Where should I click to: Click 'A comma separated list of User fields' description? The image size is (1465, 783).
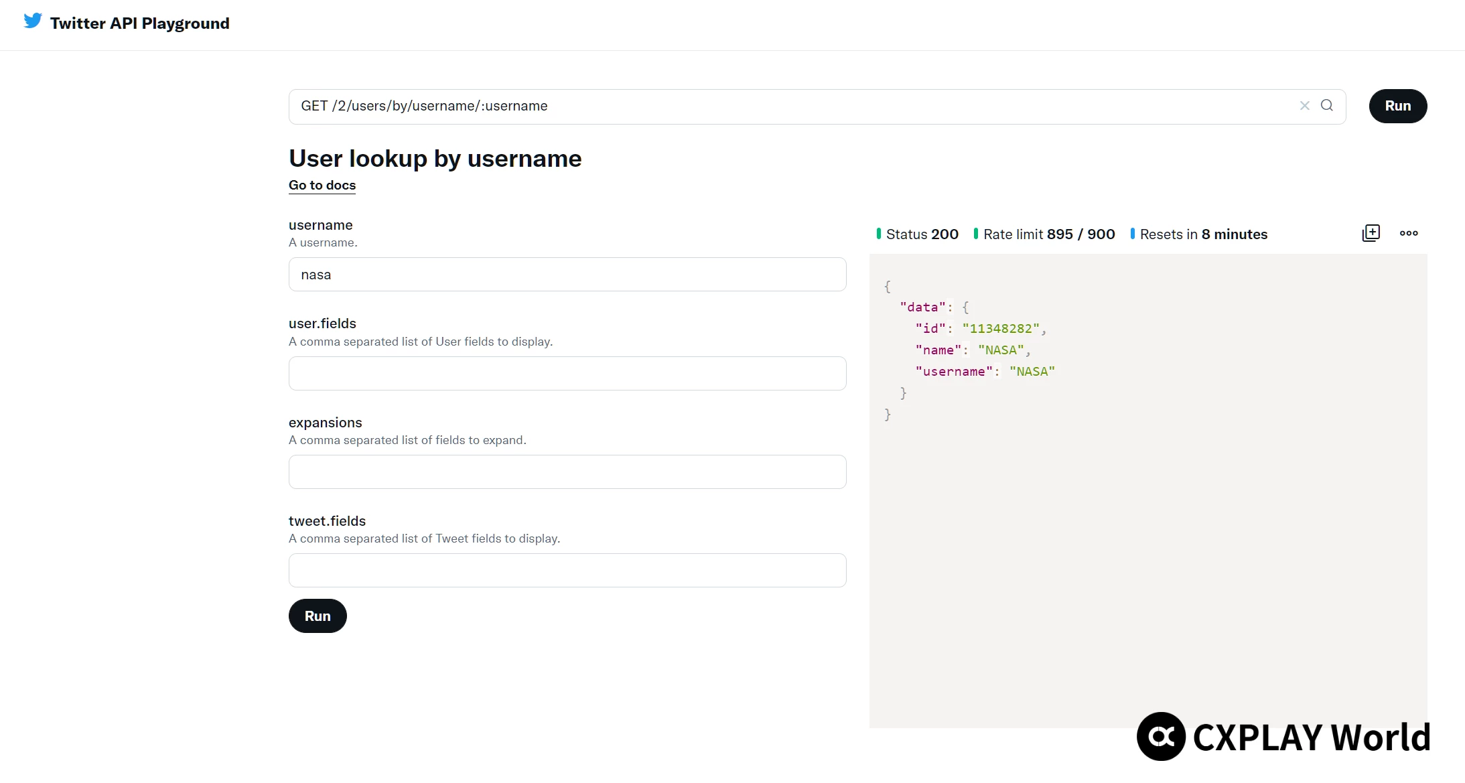[x=421, y=342]
